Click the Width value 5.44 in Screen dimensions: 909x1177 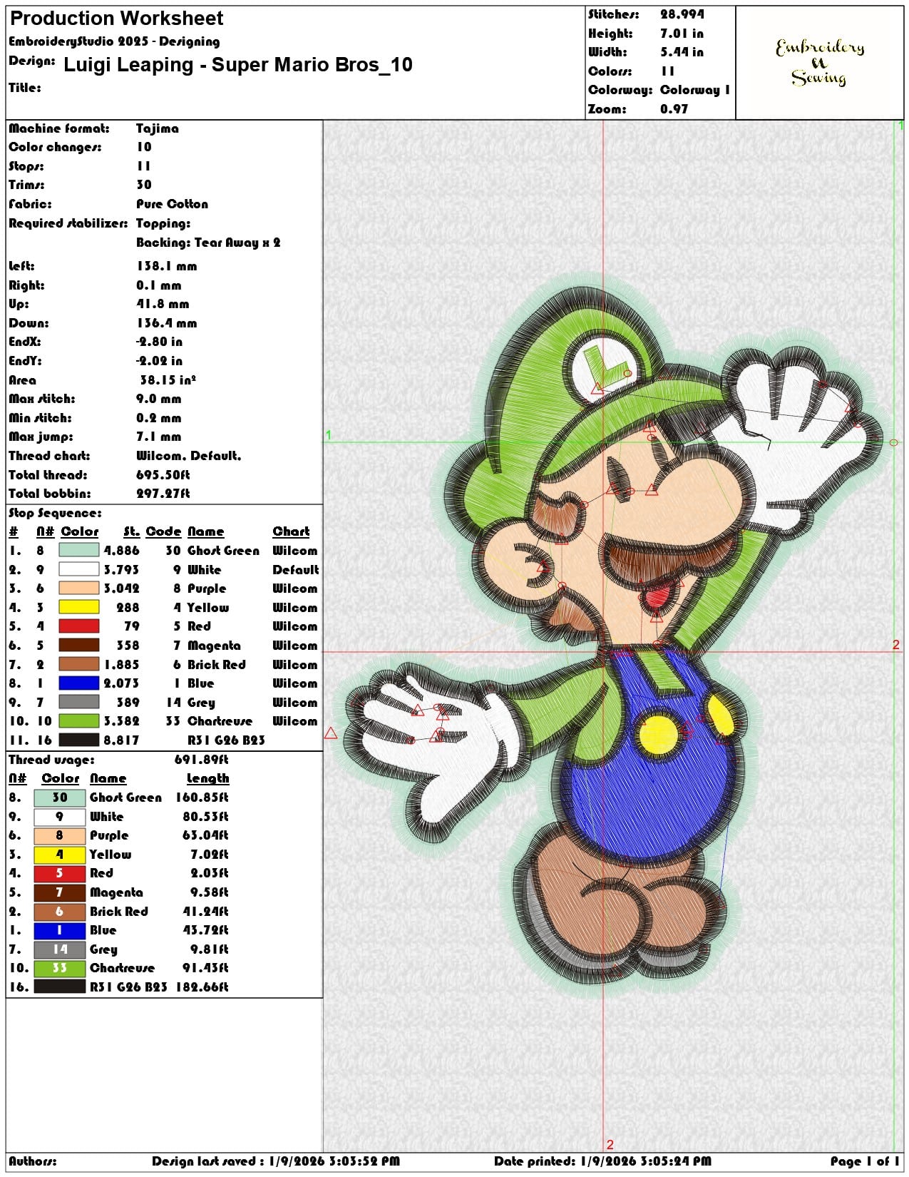(682, 52)
